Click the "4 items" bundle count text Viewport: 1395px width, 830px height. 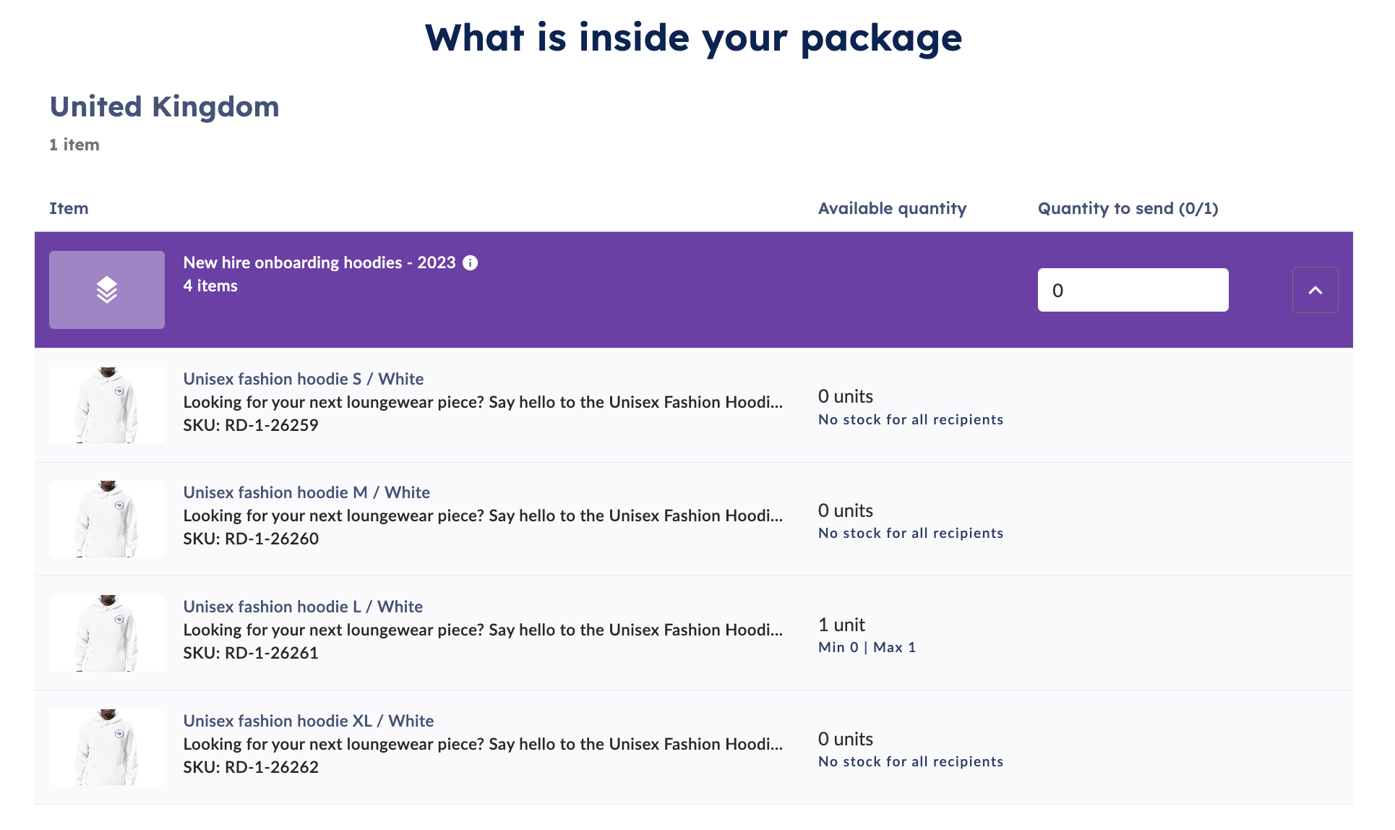click(x=210, y=286)
